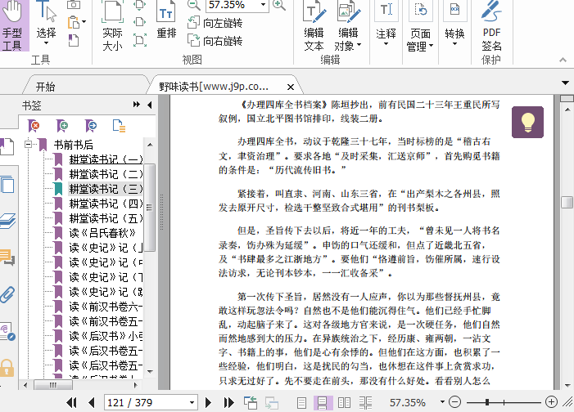
Task: Click zoom in plus button in status bar
Action: click(x=551, y=402)
